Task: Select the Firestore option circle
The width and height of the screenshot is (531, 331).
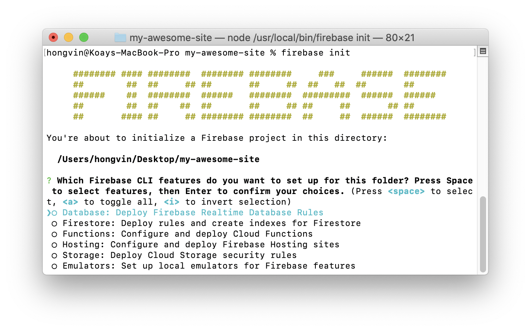Action: click(x=54, y=224)
